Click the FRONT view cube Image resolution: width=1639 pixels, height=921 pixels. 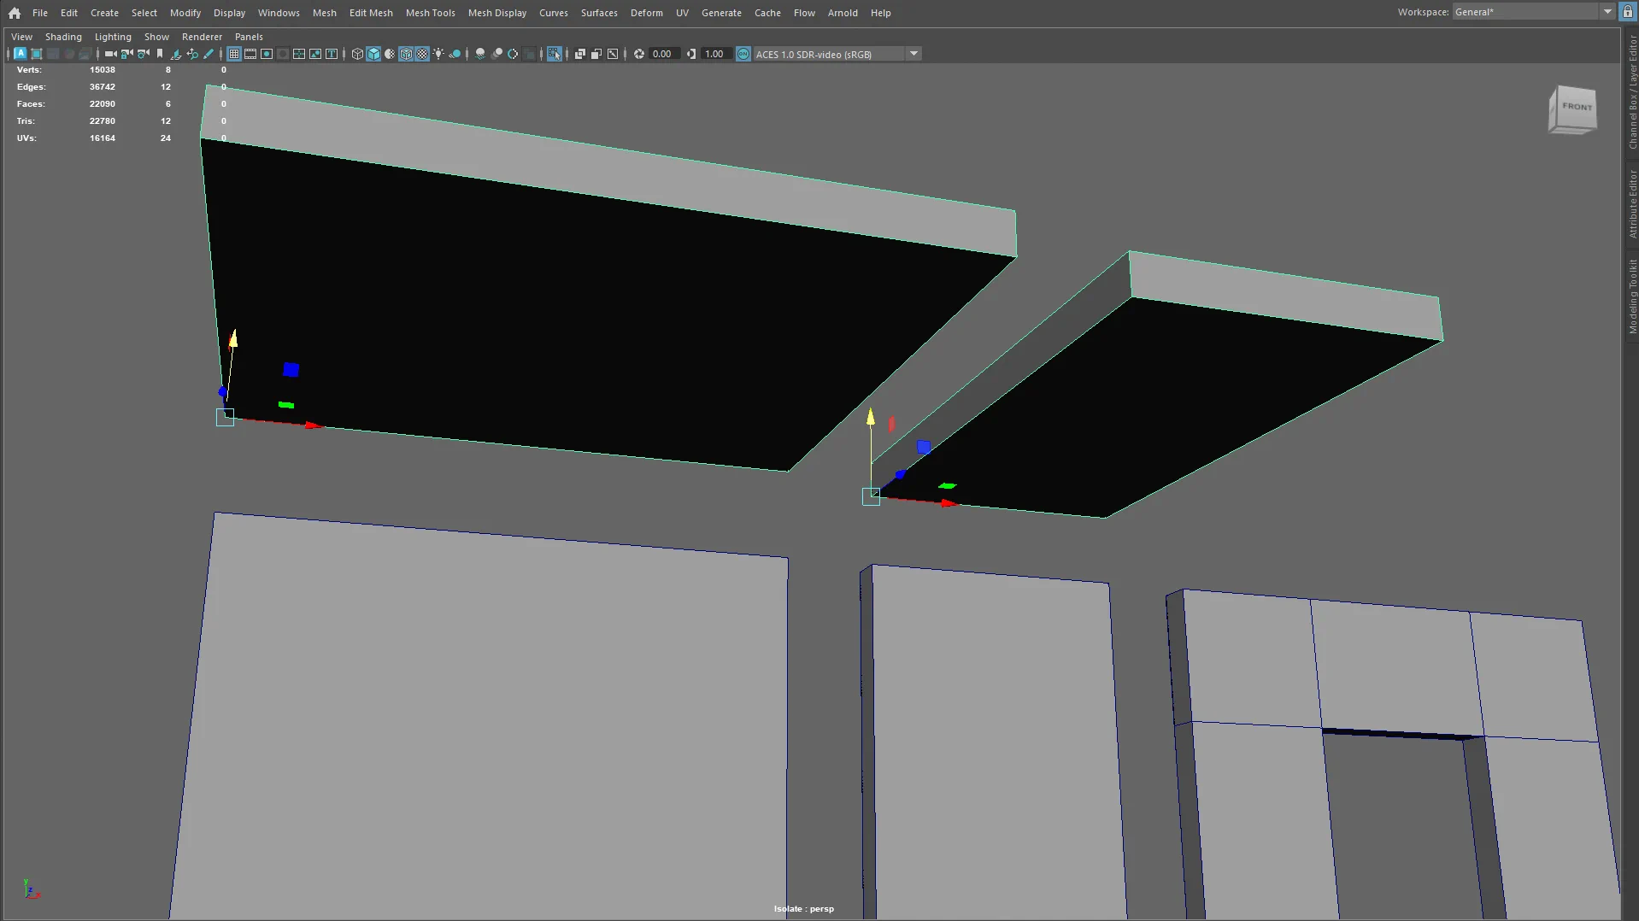[1573, 109]
